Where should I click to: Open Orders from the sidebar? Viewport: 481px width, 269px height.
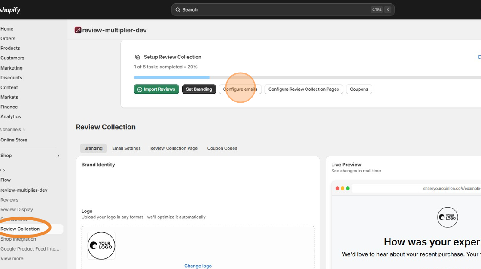tap(8, 38)
